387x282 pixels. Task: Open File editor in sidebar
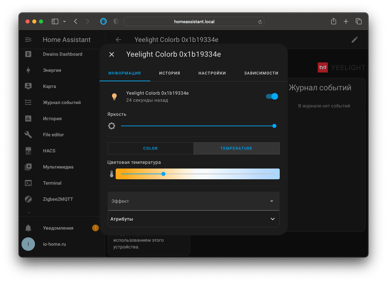click(x=53, y=135)
